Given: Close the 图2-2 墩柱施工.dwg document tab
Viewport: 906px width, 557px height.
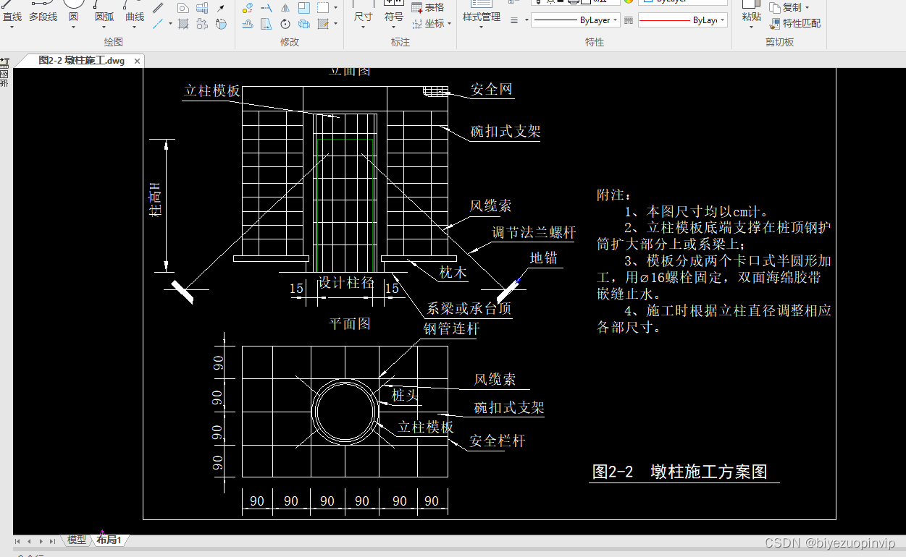Looking at the screenshot, I should pyautogui.click(x=137, y=61).
